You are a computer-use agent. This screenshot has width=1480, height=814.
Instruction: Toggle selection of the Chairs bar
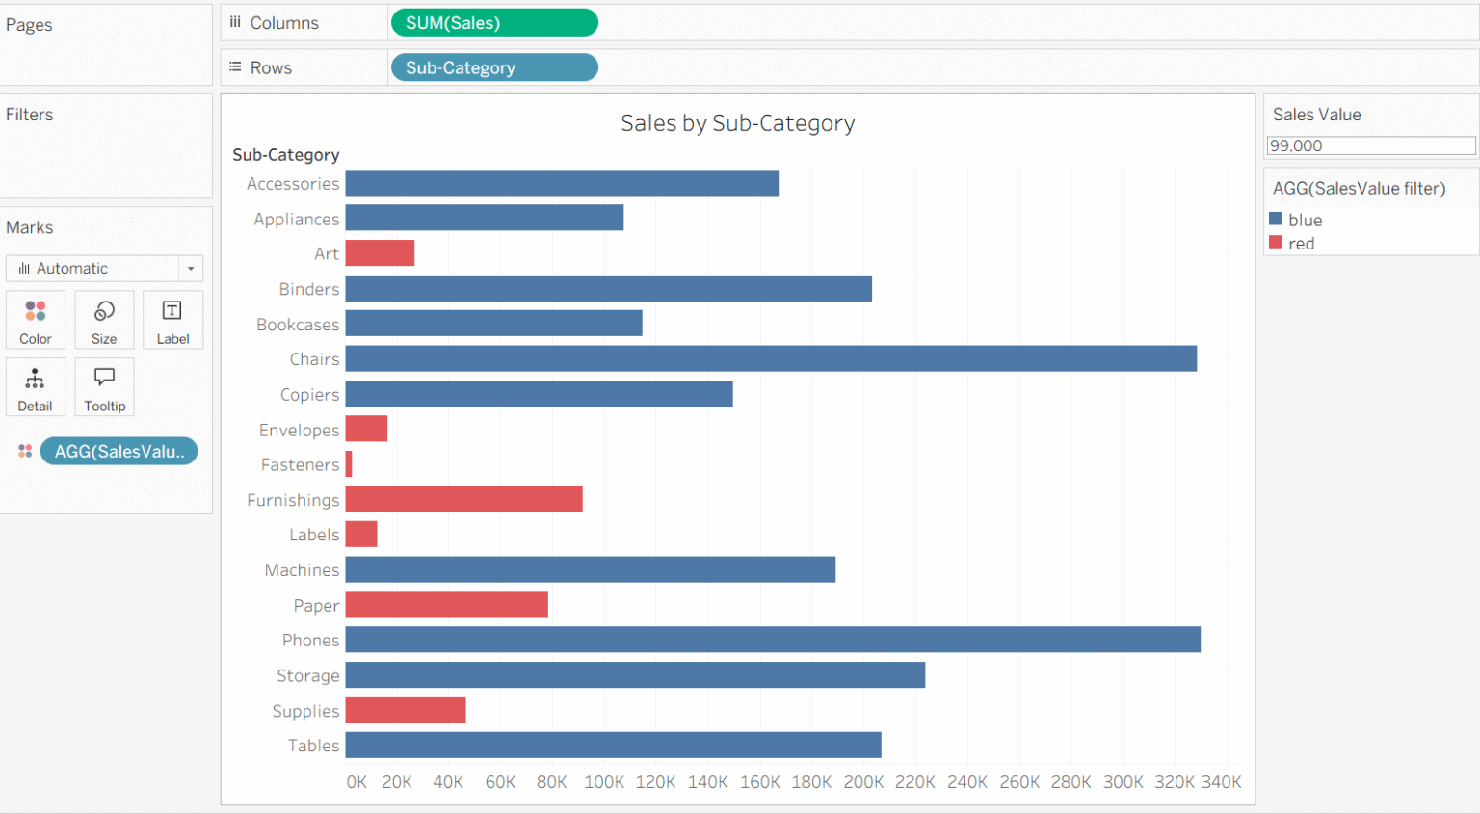click(x=771, y=358)
